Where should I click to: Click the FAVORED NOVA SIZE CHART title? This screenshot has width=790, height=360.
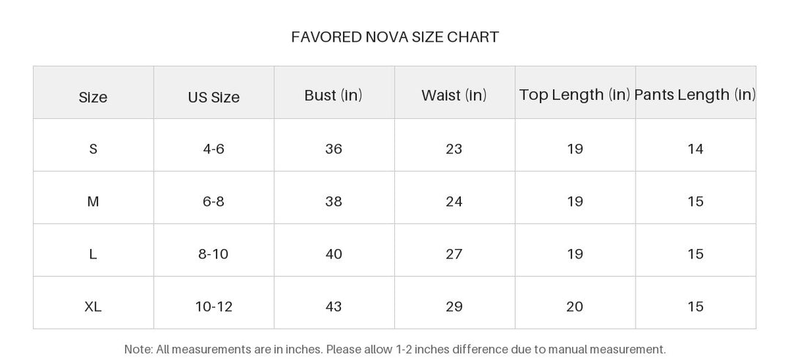tap(395, 37)
